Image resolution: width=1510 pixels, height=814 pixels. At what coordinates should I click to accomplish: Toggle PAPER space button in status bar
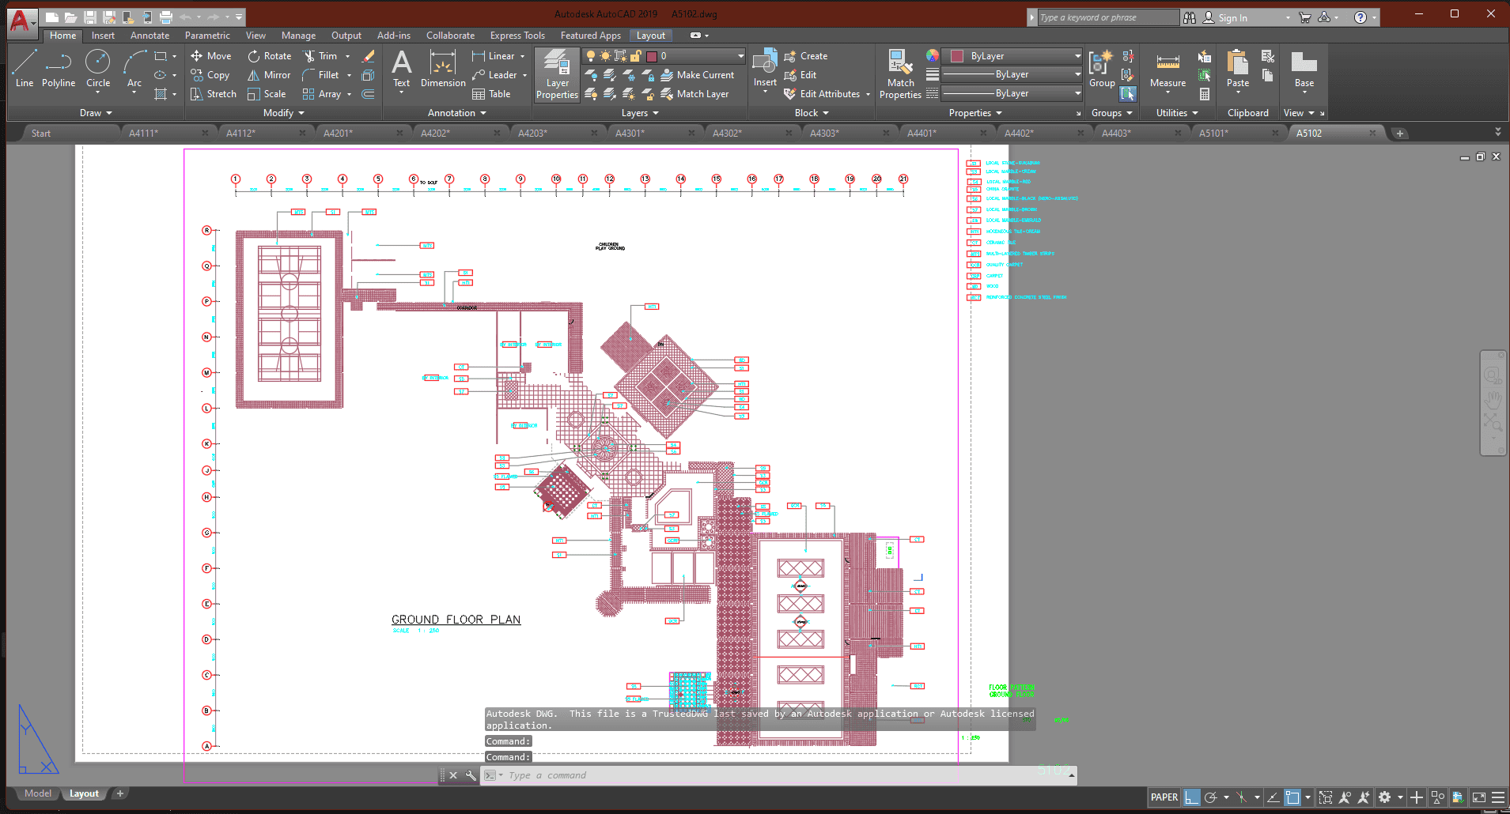coord(1164,797)
